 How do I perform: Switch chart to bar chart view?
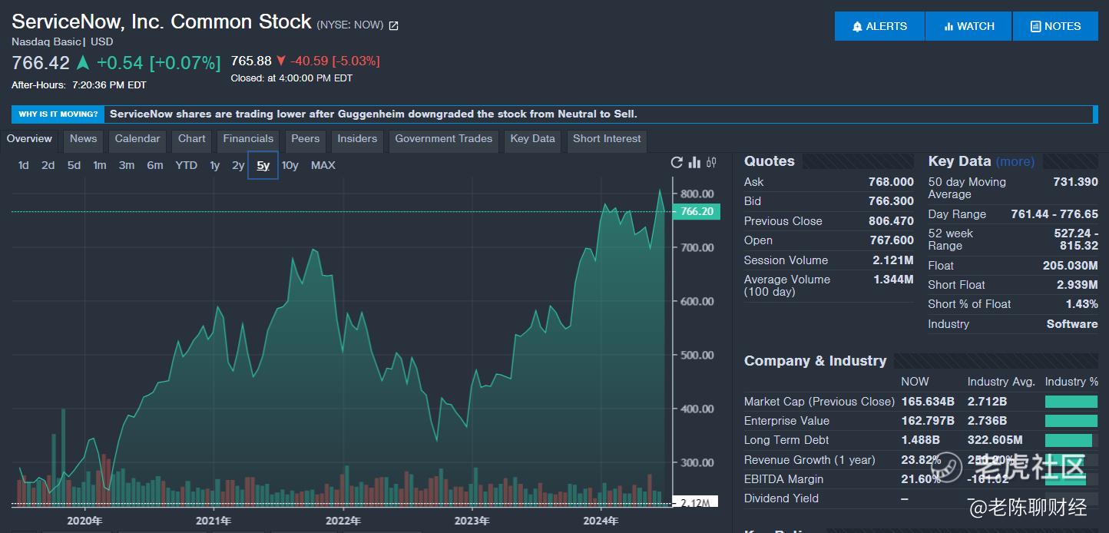(694, 162)
